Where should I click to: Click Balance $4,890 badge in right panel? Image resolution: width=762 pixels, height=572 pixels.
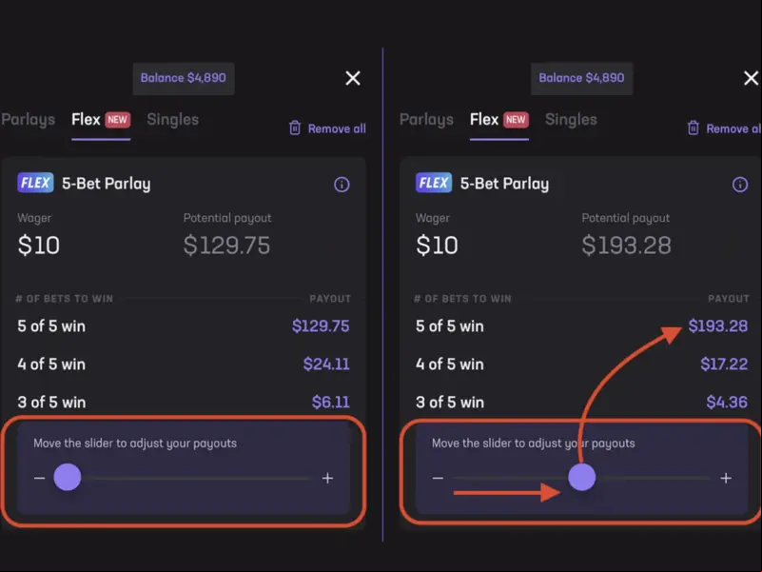(581, 78)
